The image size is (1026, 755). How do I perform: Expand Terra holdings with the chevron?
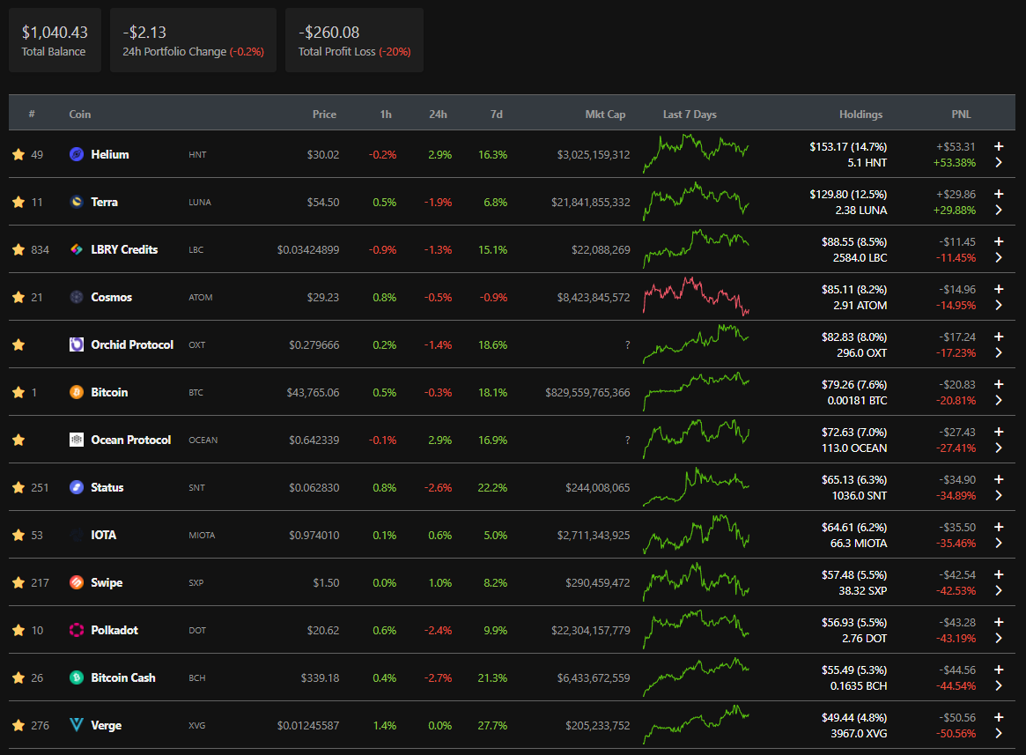(999, 211)
